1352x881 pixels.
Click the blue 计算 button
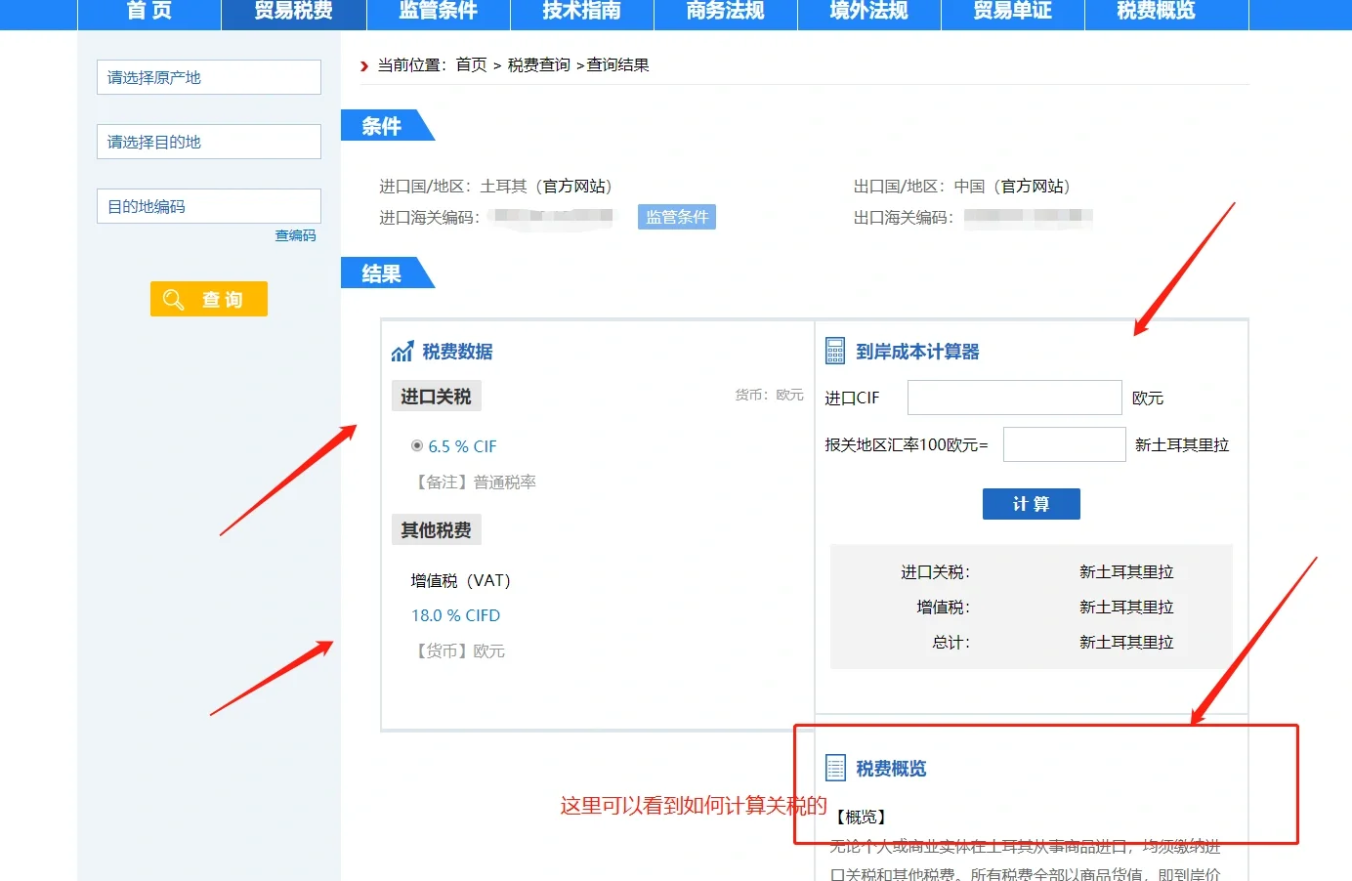point(1032,504)
